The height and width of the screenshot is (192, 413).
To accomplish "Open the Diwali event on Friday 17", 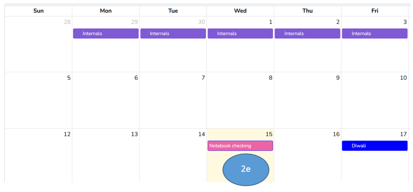I will click(x=374, y=146).
